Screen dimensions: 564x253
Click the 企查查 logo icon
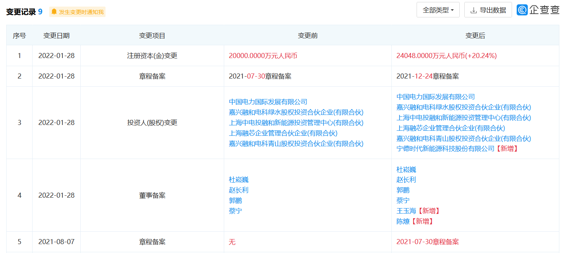coord(522,10)
